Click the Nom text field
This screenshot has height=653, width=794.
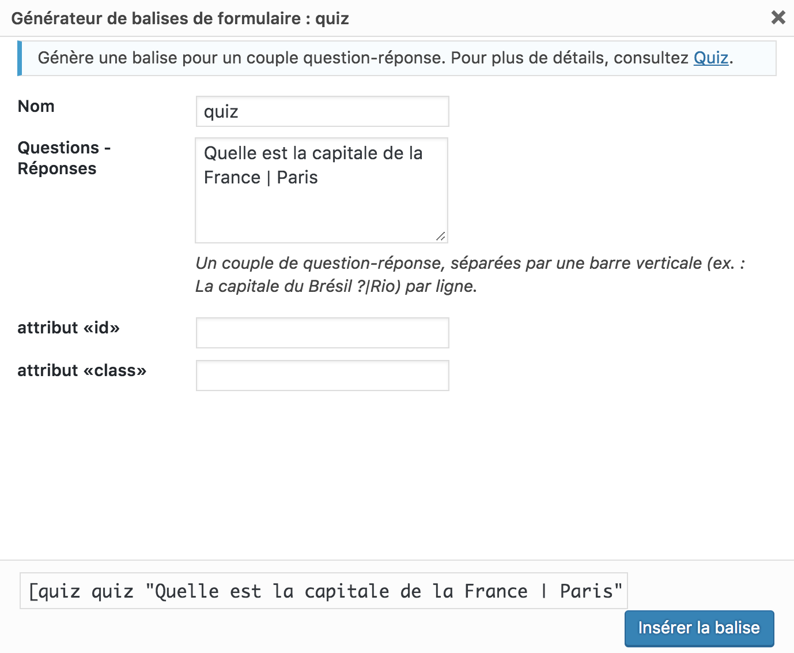(322, 111)
